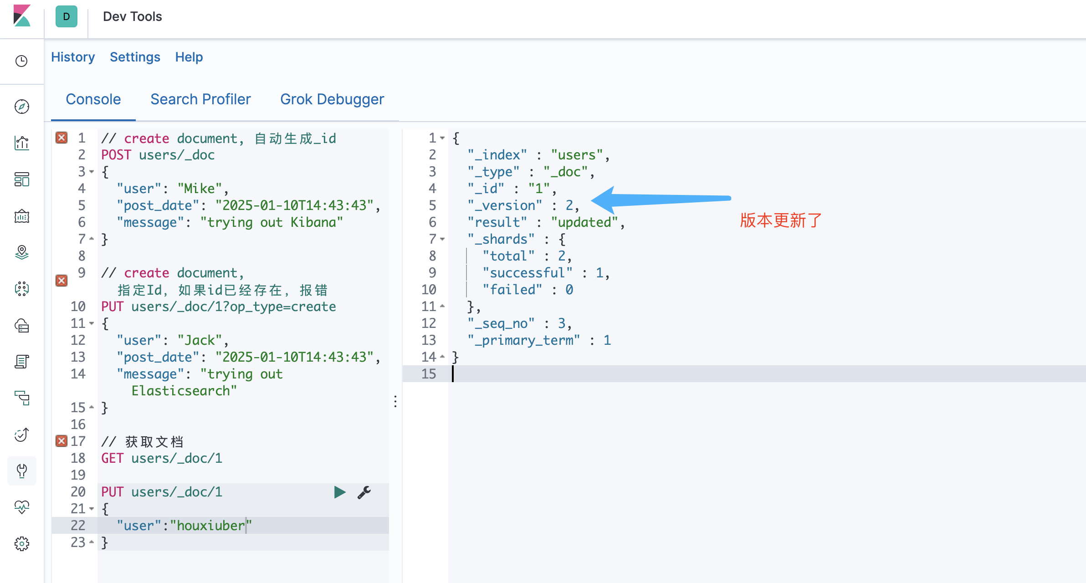This screenshot has width=1086, height=583.
Task: Open the wrench options for the request
Action: point(364,492)
